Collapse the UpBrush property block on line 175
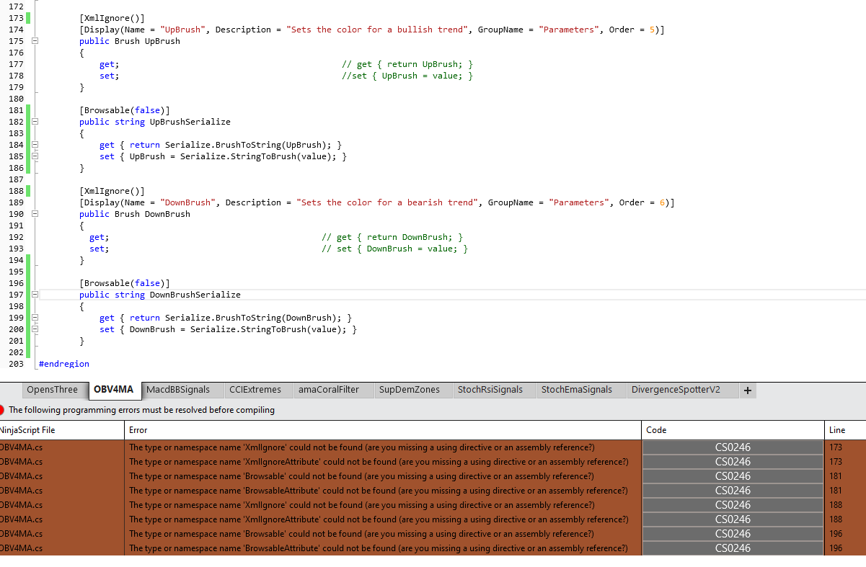The height and width of the screenshot is (567, 866). (x=35, y=41)
